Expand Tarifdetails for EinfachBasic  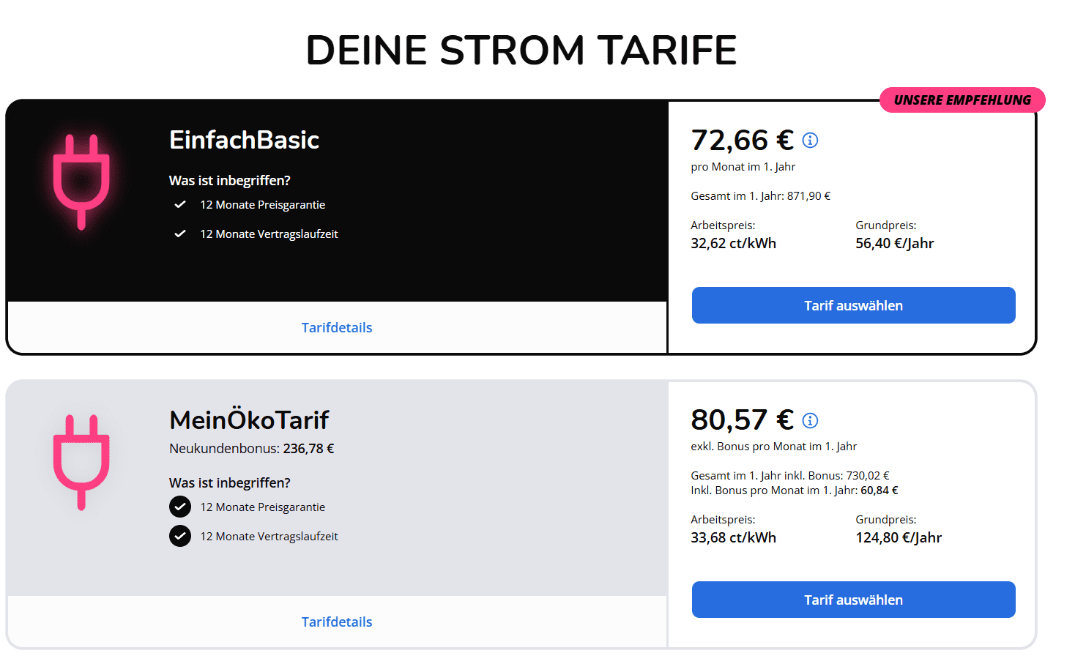pyautogui.click(x=337, y=328)
